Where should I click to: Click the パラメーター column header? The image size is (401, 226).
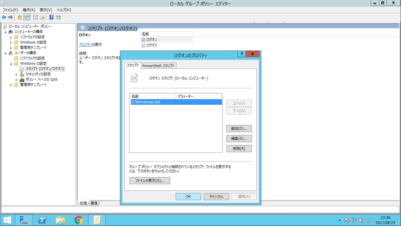[x=199, y=96]
